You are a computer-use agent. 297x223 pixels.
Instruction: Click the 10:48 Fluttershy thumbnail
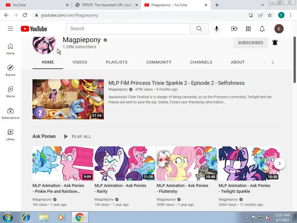pyautogui.click(x=187, y=163)
